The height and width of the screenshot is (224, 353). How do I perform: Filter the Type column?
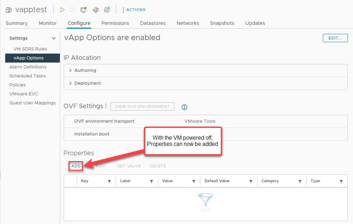(341, 181)
